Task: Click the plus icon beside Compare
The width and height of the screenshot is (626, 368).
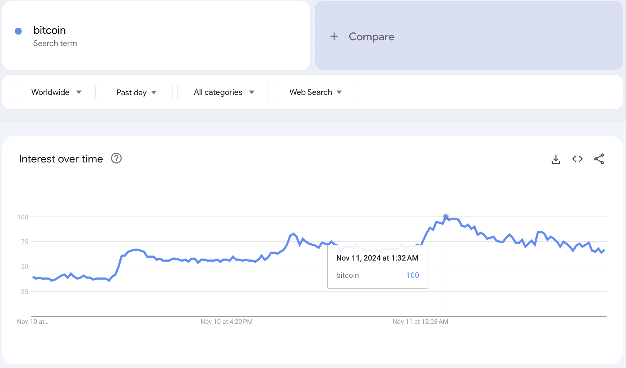Action: pos(334,36)
